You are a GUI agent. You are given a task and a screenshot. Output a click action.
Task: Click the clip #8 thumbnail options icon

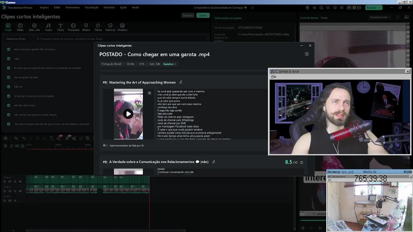pos(149,93)
